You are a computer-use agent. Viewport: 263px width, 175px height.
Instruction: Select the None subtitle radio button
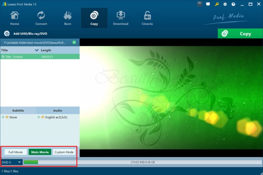tap(3, 117)
